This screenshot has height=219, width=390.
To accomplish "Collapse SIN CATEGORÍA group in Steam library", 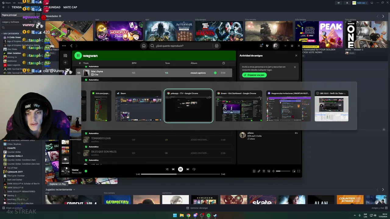I will coord(11,33).
